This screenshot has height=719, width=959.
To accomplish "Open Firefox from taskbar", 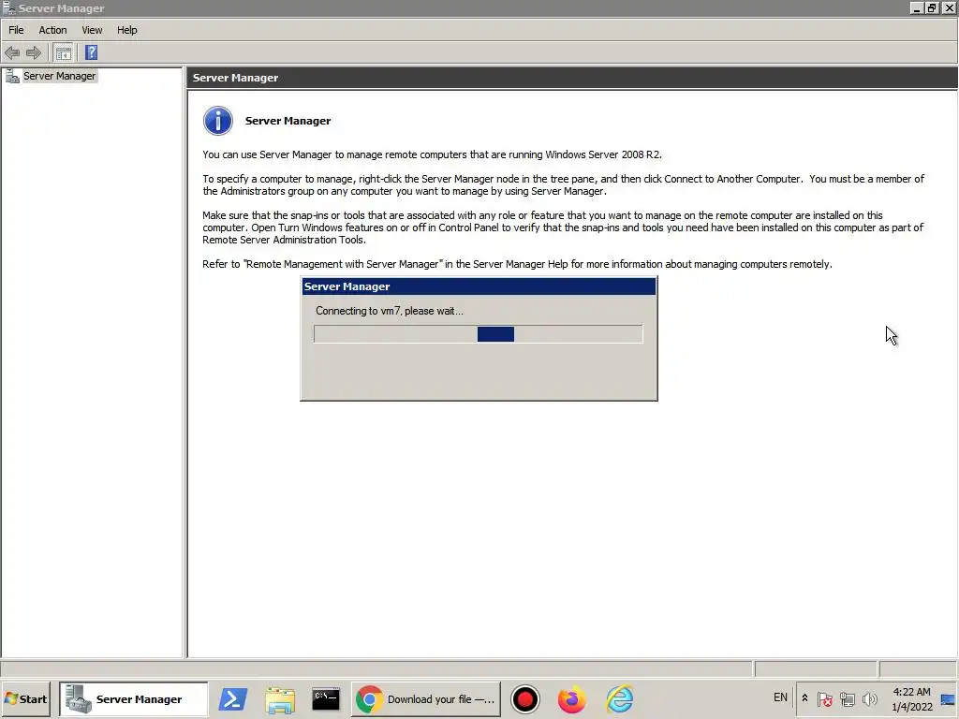I will tap(572, 698).
